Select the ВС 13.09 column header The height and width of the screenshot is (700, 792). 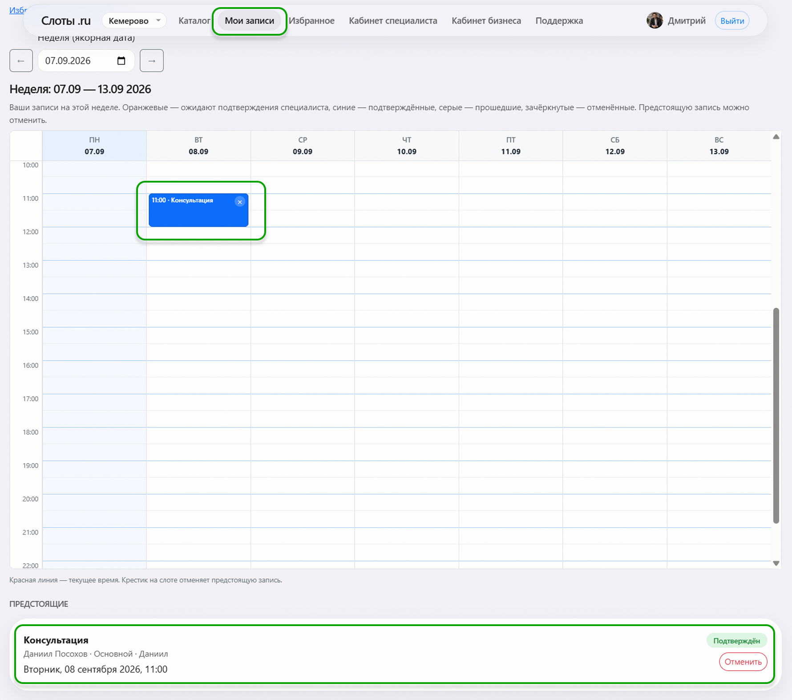(719, 146)
